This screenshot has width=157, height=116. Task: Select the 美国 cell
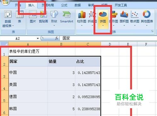28,84
